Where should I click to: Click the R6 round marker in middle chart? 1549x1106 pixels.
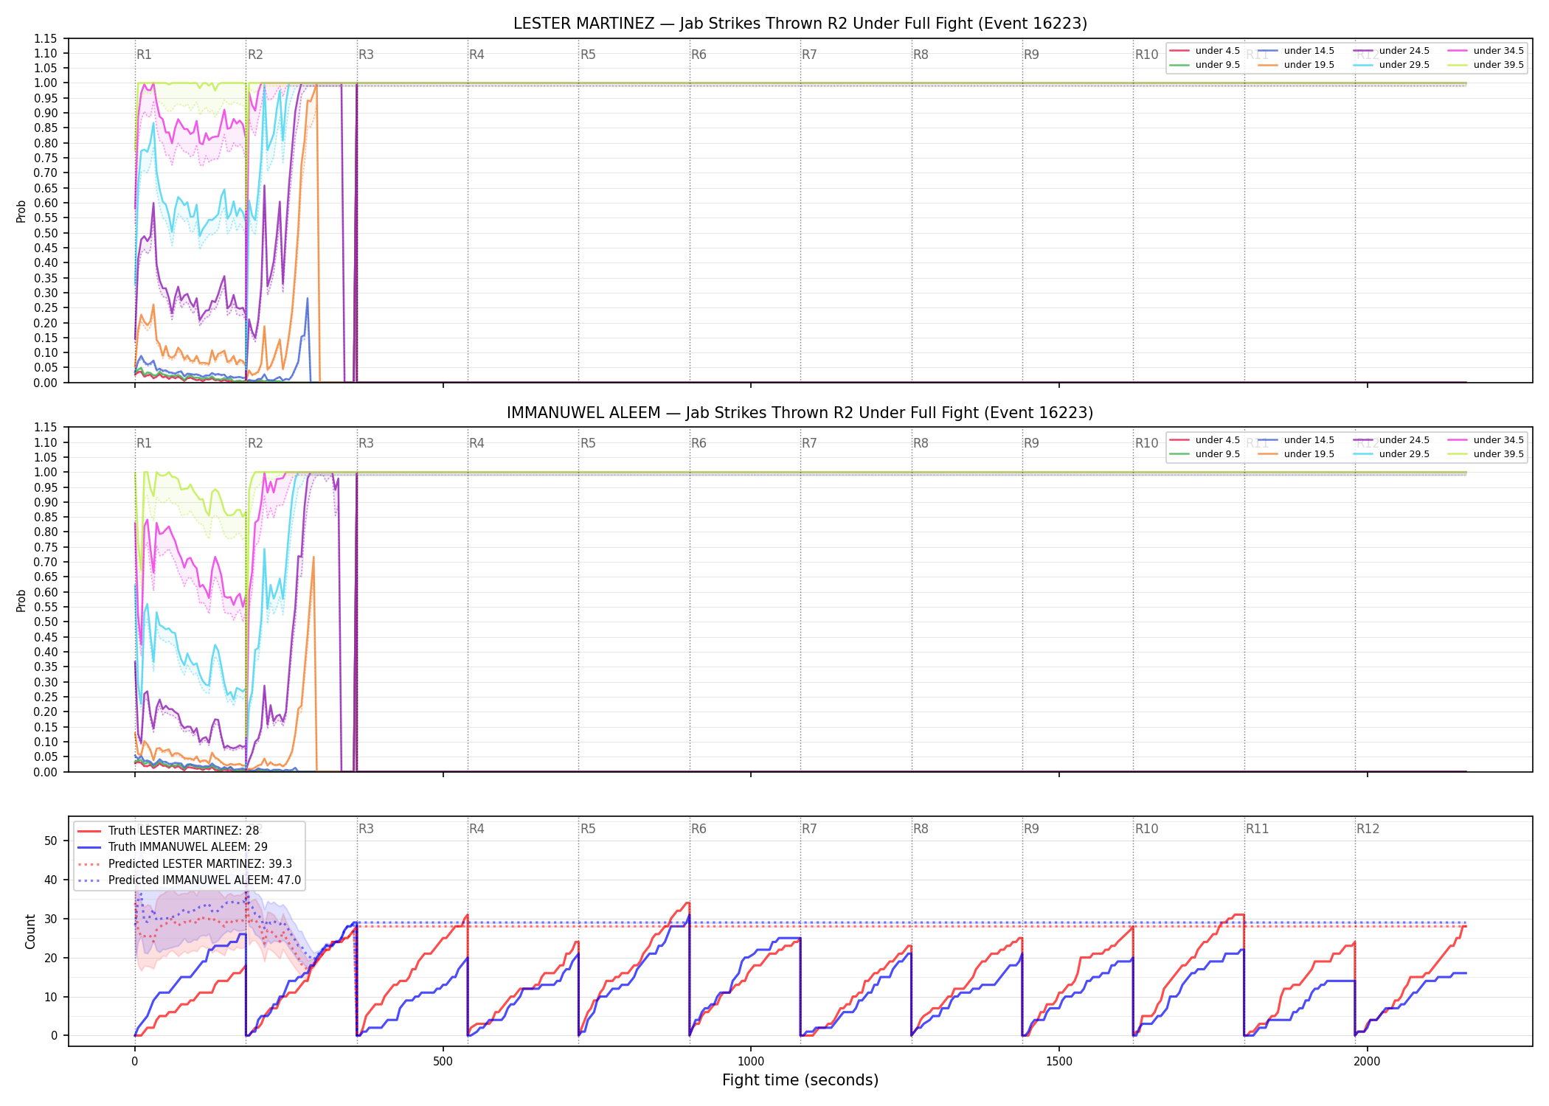click(x=699, y=443)
